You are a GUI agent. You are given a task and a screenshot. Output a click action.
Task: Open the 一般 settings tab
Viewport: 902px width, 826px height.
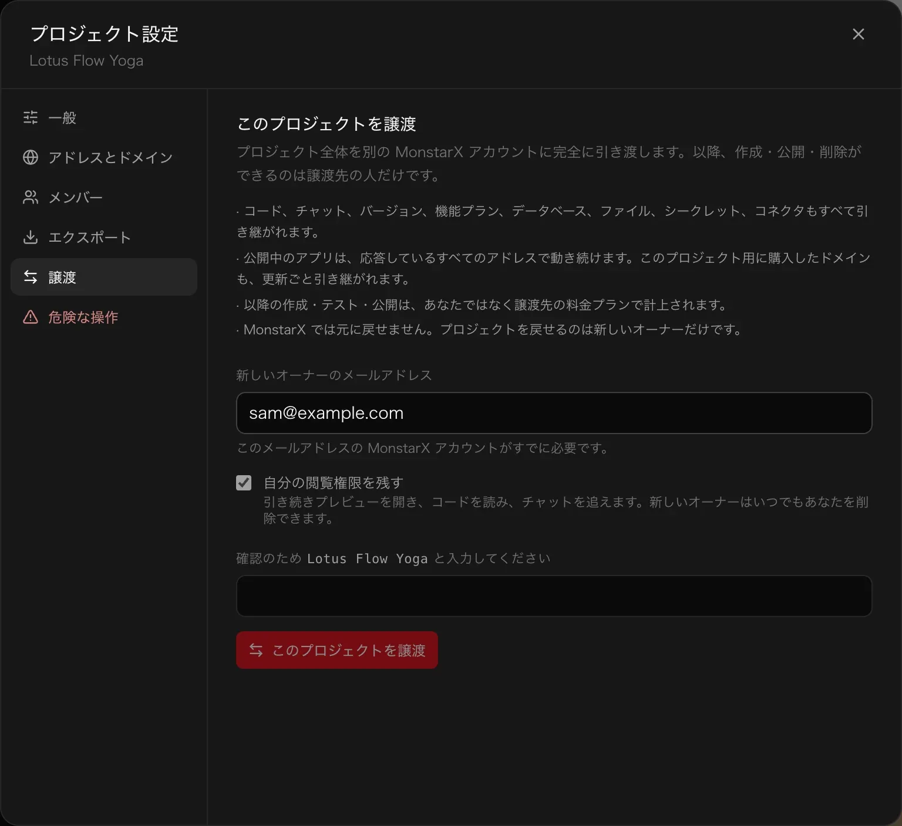(104, 118)
